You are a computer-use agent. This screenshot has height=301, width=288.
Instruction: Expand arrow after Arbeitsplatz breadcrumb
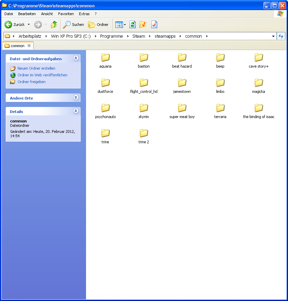[x=46, y=36]
